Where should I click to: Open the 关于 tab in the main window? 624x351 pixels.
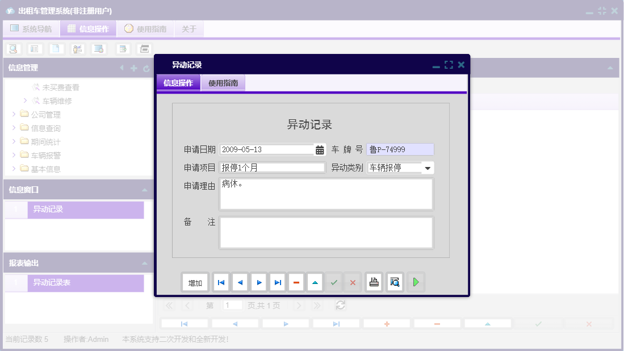click(x=189, y=28)
